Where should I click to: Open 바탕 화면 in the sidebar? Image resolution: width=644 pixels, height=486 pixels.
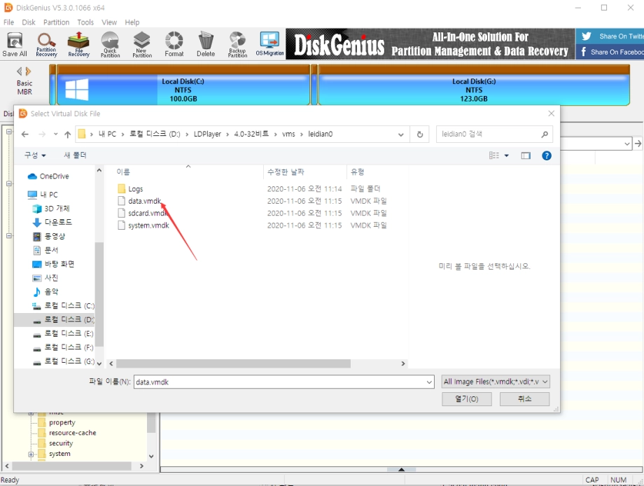coord(53,264)
